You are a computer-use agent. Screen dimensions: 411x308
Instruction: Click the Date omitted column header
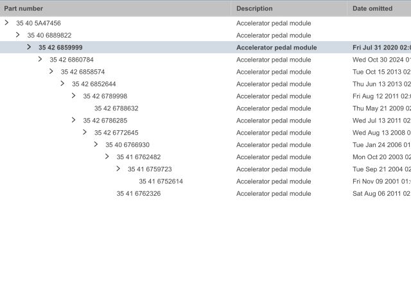[x=372, y=8]
